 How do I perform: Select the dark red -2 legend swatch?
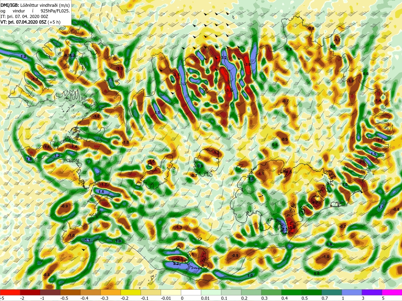[x=30, y=292]
